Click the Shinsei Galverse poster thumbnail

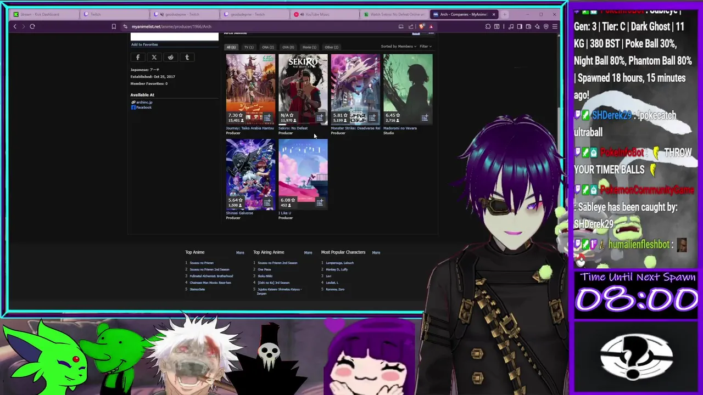(250, 174)
